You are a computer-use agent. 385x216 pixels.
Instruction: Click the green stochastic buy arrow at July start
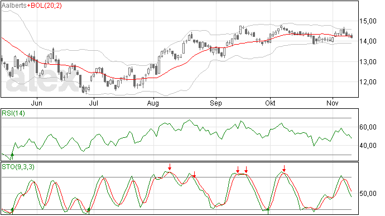click(89, 210)
